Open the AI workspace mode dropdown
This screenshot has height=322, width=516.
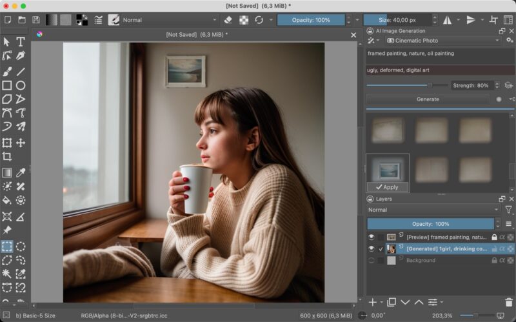(x=373, y=41)
